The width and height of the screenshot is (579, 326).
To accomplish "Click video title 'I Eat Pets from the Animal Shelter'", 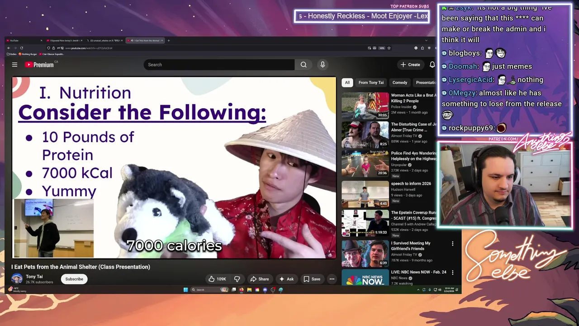I will point(81,267).
